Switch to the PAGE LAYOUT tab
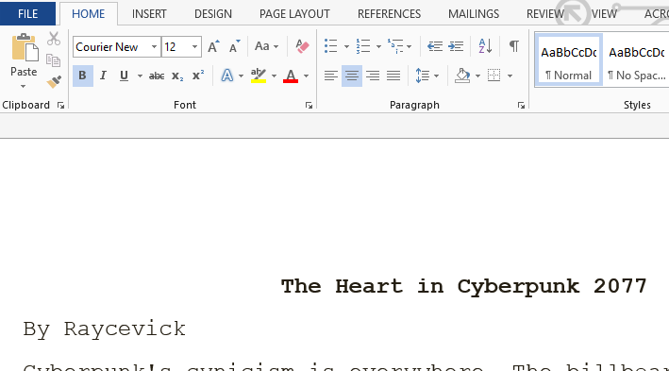Screen dimensions: 669x371 294,14
